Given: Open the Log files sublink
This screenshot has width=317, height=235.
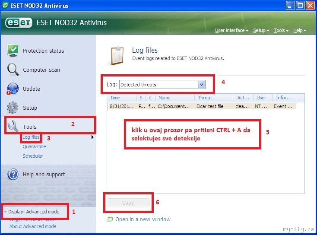Looking at the screenshot, I should [x=31, y=137].
